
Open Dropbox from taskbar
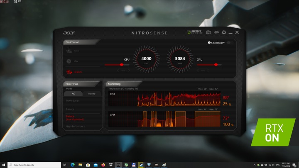[x=111, y=165]
